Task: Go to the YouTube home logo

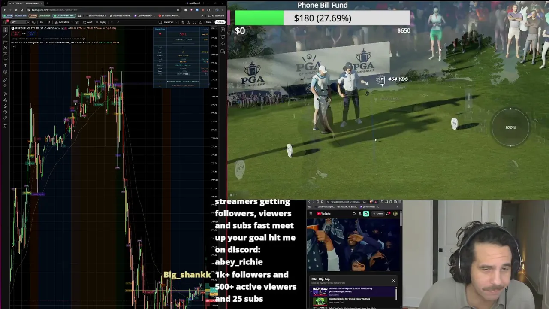Action: (x=323, y=214)
